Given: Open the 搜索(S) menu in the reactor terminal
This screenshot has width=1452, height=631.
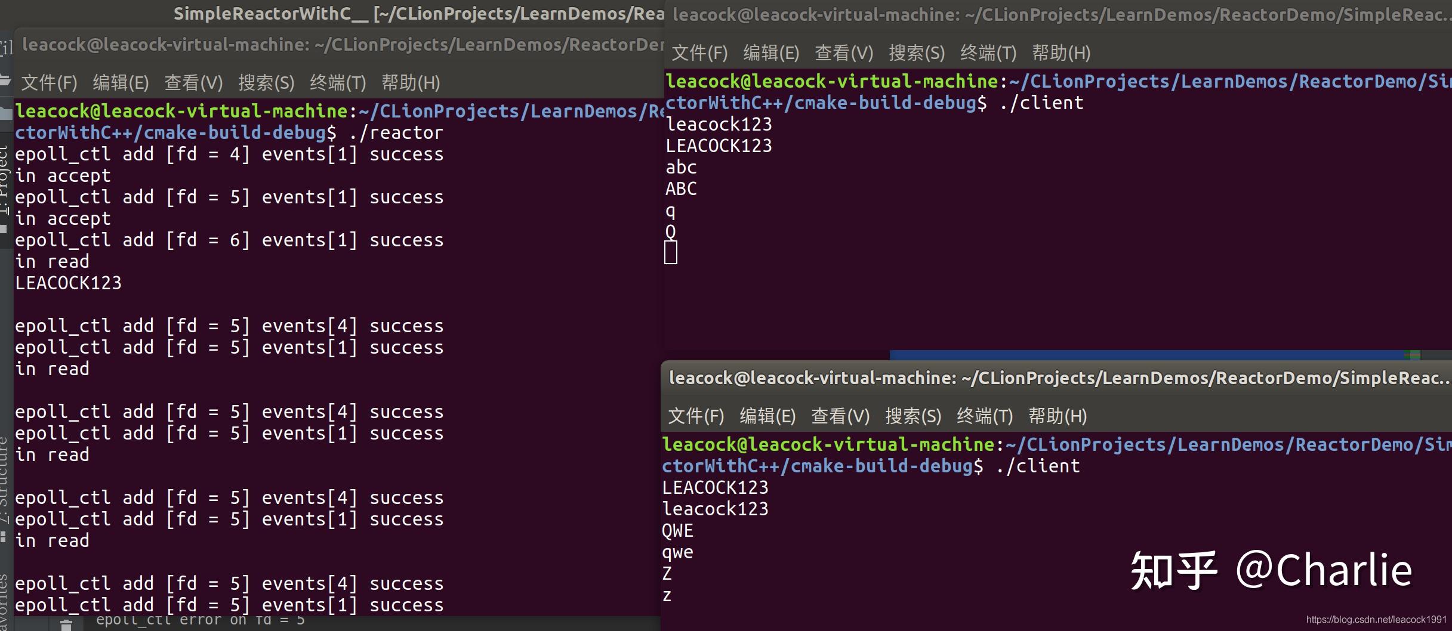Looking at the screenshot, I should pyautogui.click(x=266, y=83).
